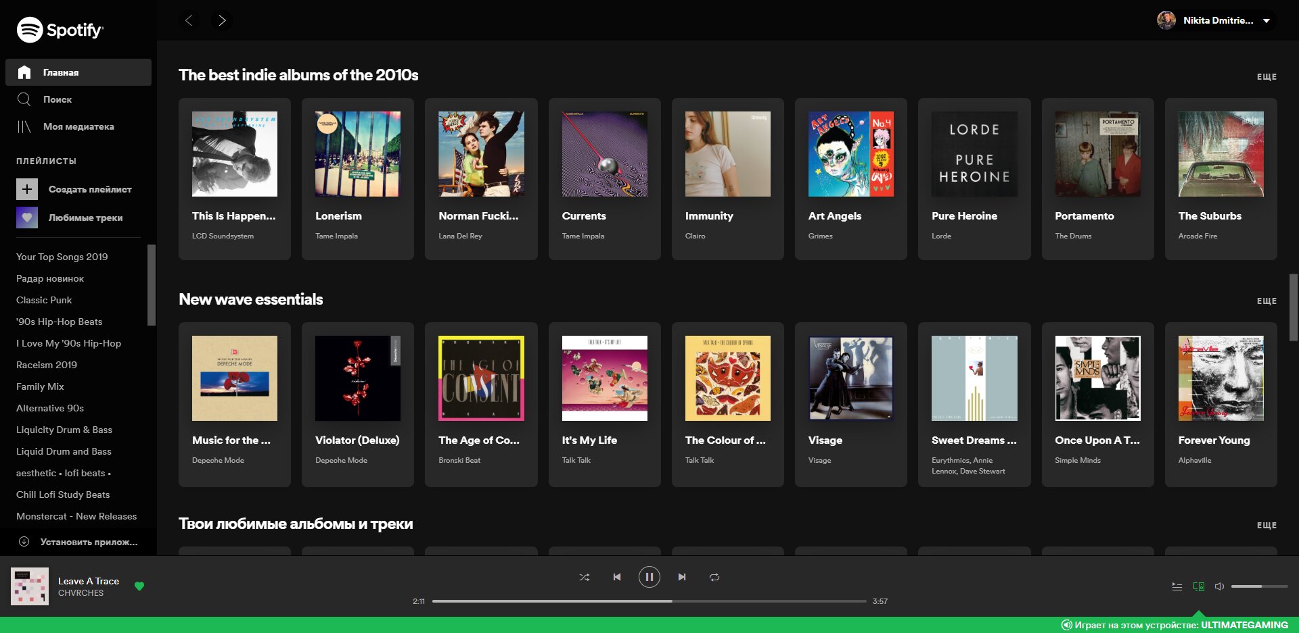Open It's My Life album cover
The image size is (1299, 633).
coord(605,378)
